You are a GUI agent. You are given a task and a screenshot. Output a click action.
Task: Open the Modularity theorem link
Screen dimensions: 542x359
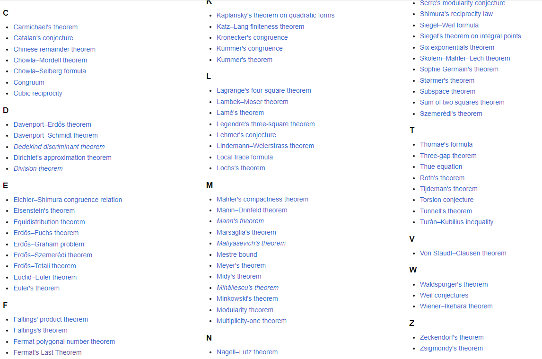point(245,310)
